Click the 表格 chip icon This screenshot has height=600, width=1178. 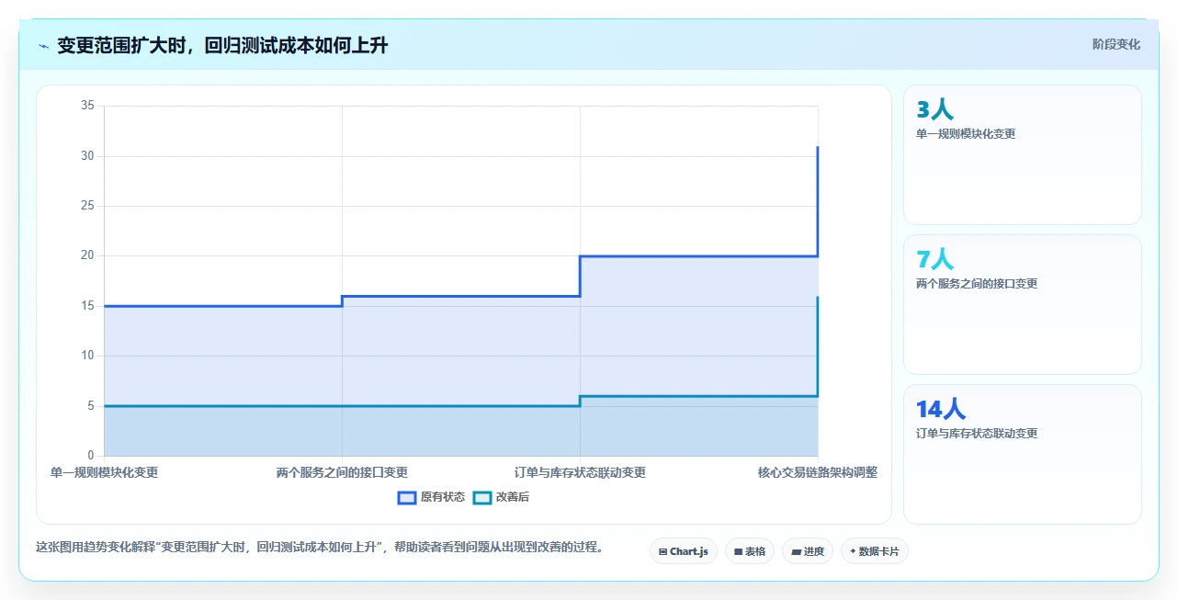click(738, 551)
